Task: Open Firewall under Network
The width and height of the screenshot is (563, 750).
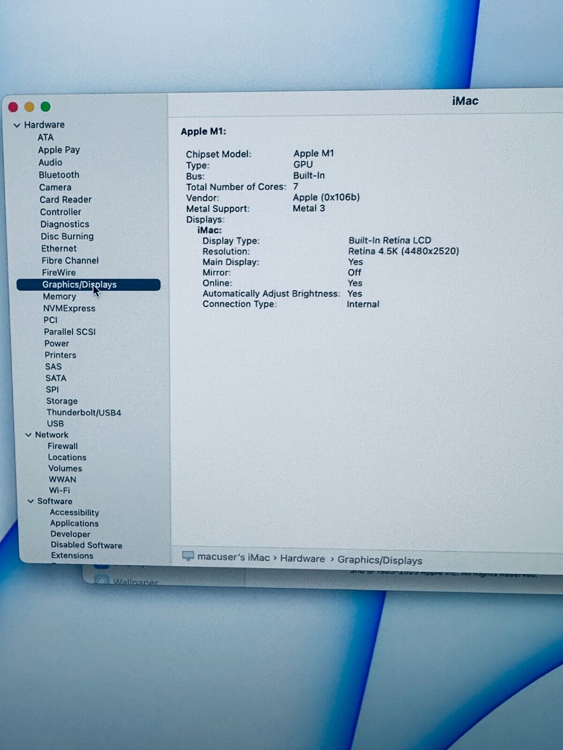Action: click(x=62, y=446)
